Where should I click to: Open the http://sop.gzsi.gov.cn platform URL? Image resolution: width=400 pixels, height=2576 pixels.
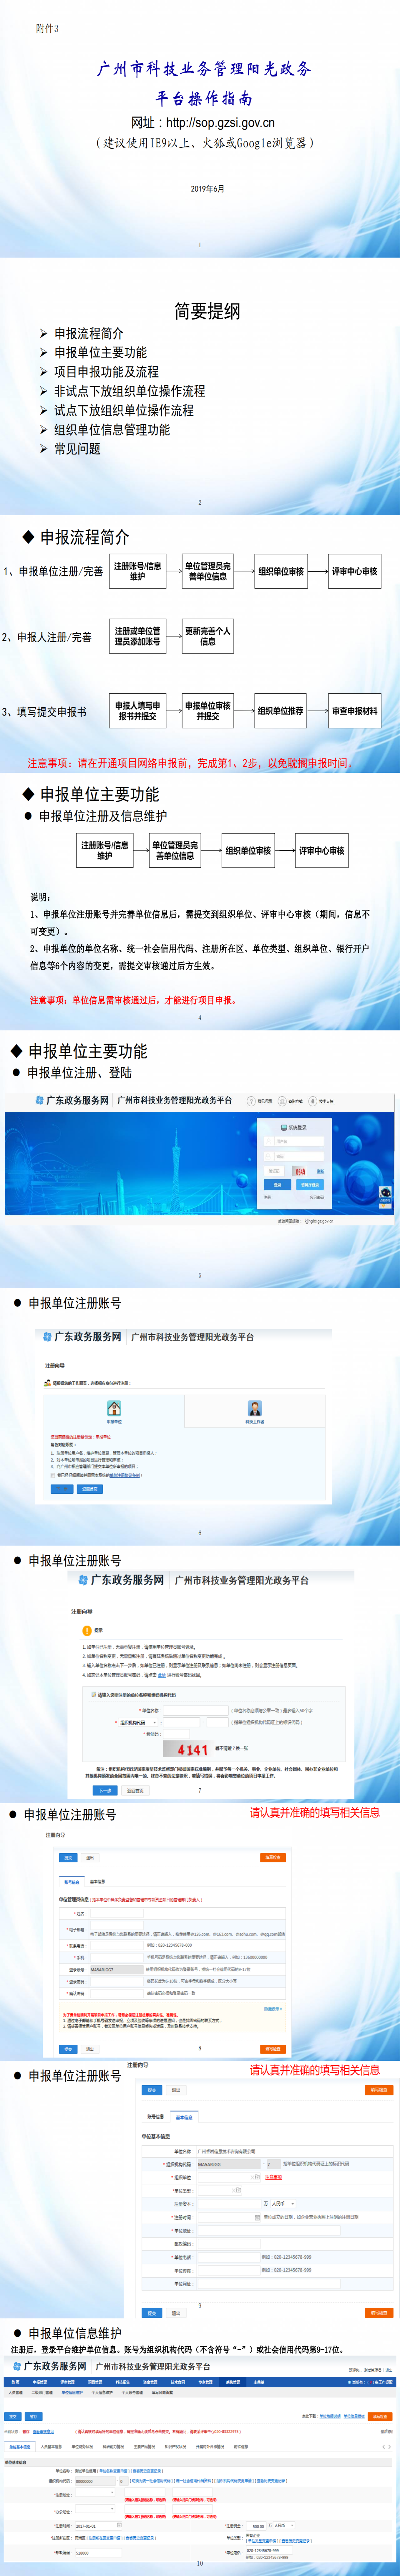(x=221, y=122)
